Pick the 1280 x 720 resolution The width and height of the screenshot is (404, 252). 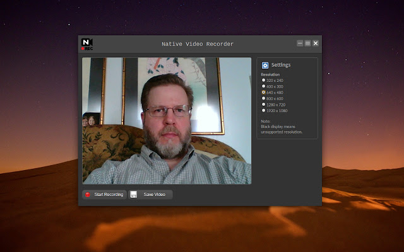263,105
